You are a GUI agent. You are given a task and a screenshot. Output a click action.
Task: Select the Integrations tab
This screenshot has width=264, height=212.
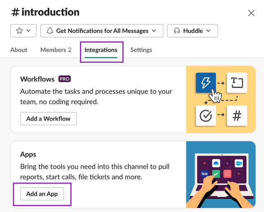click(101, 50)
